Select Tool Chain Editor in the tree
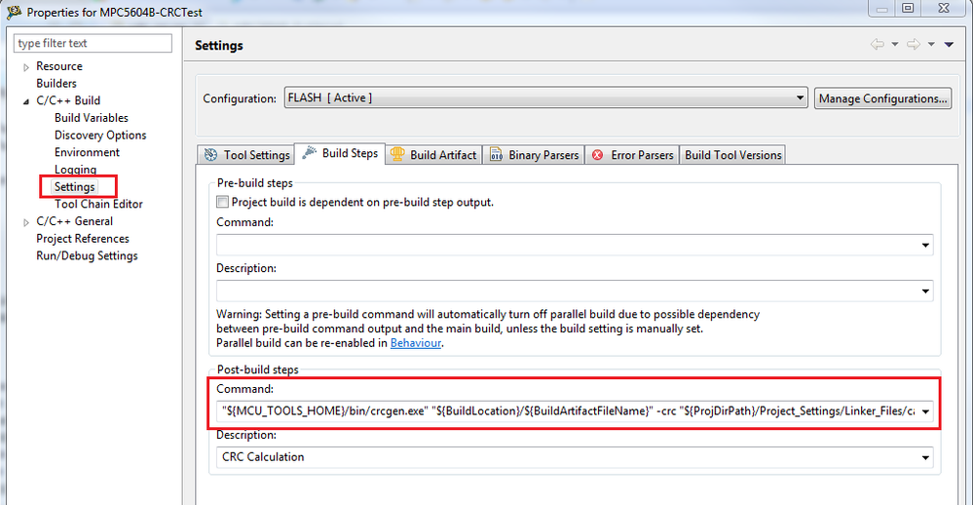Screen dimensions: 973x505 click(x=98, y=204)
